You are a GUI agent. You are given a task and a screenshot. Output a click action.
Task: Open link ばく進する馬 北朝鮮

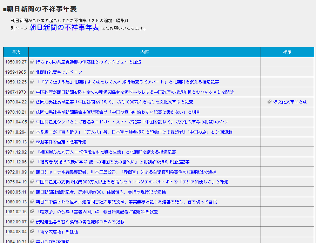point(127,82)
